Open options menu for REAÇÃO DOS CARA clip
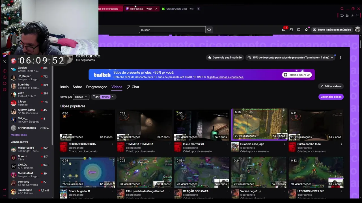The image size is (362, 203). (227, 191)
